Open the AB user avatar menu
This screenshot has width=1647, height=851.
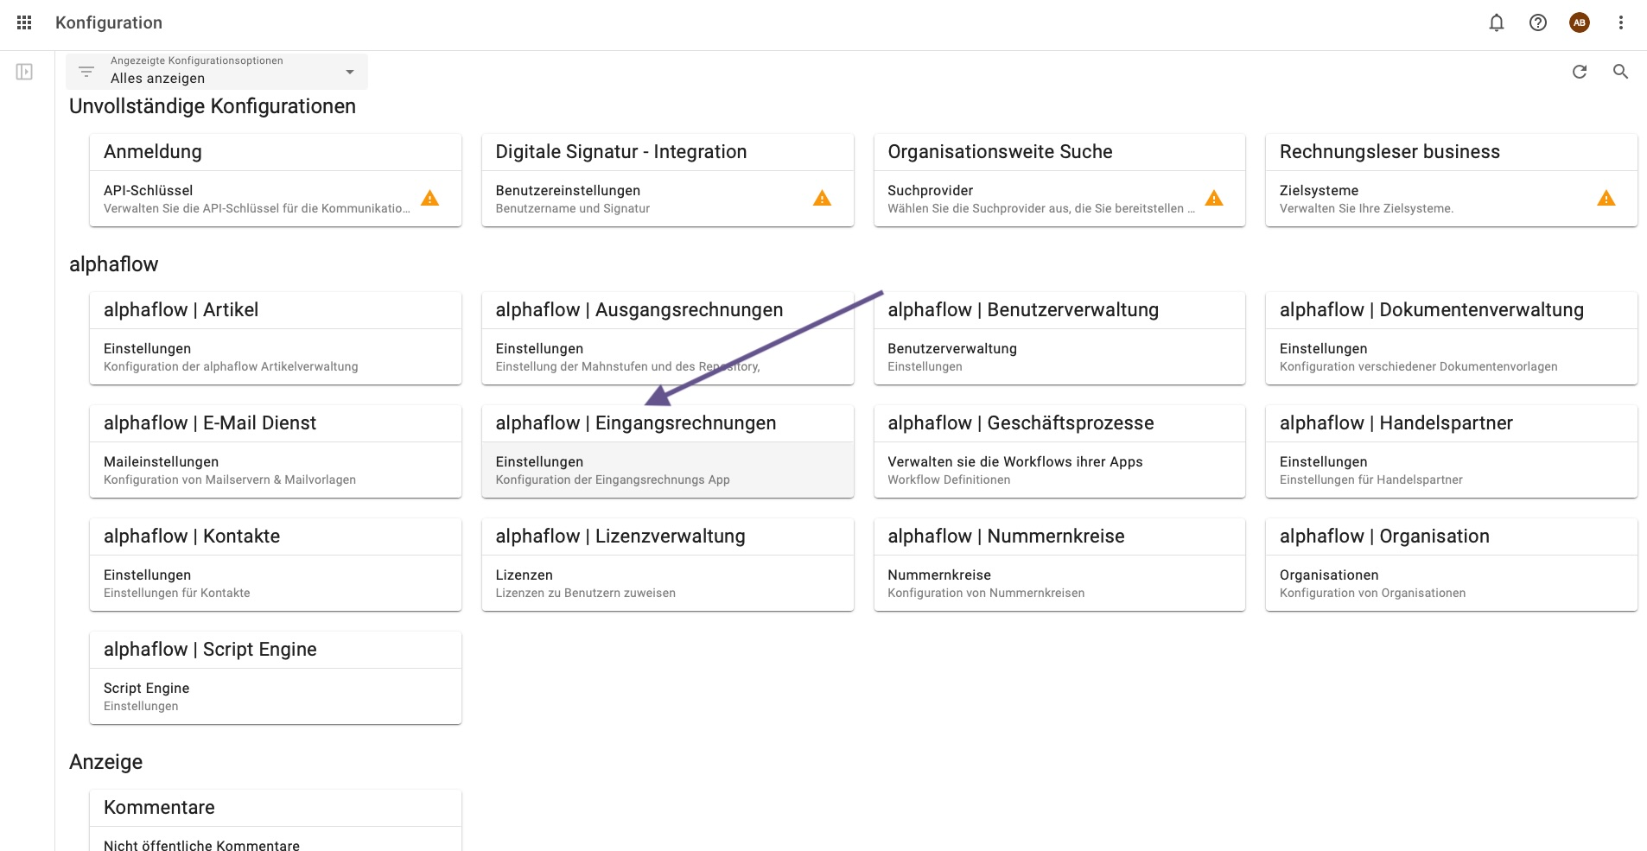(x=1580, y=23)
